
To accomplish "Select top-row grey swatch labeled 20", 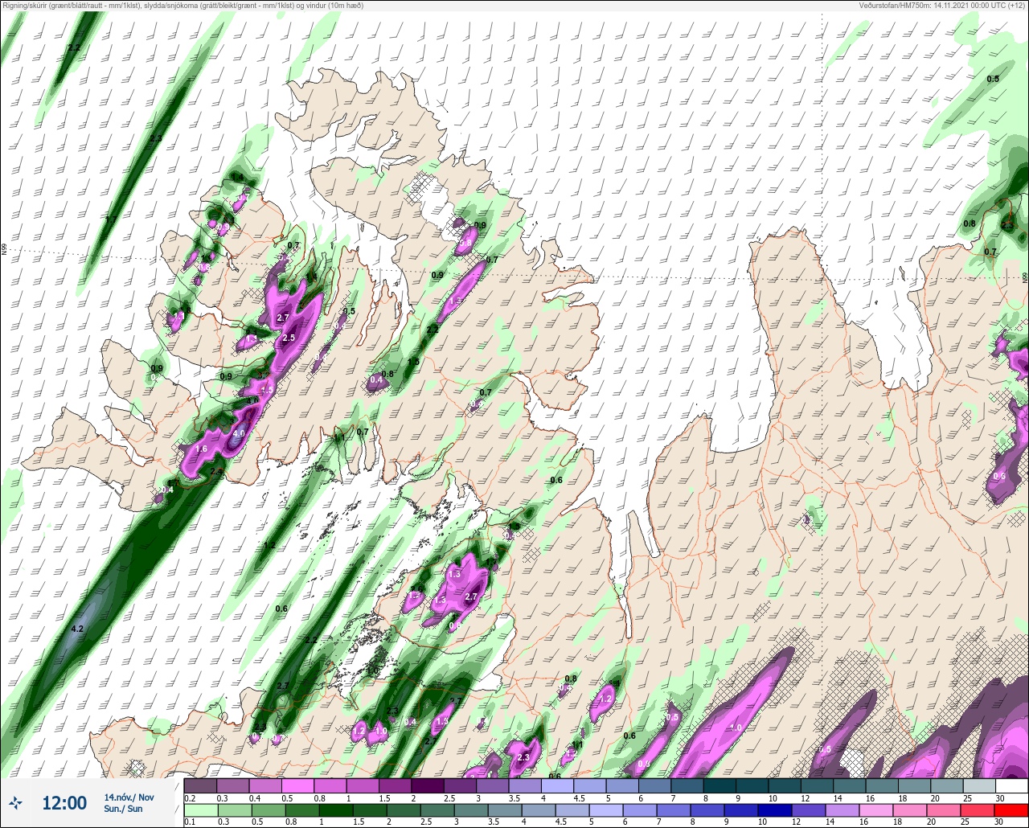I will pos(946,785).
